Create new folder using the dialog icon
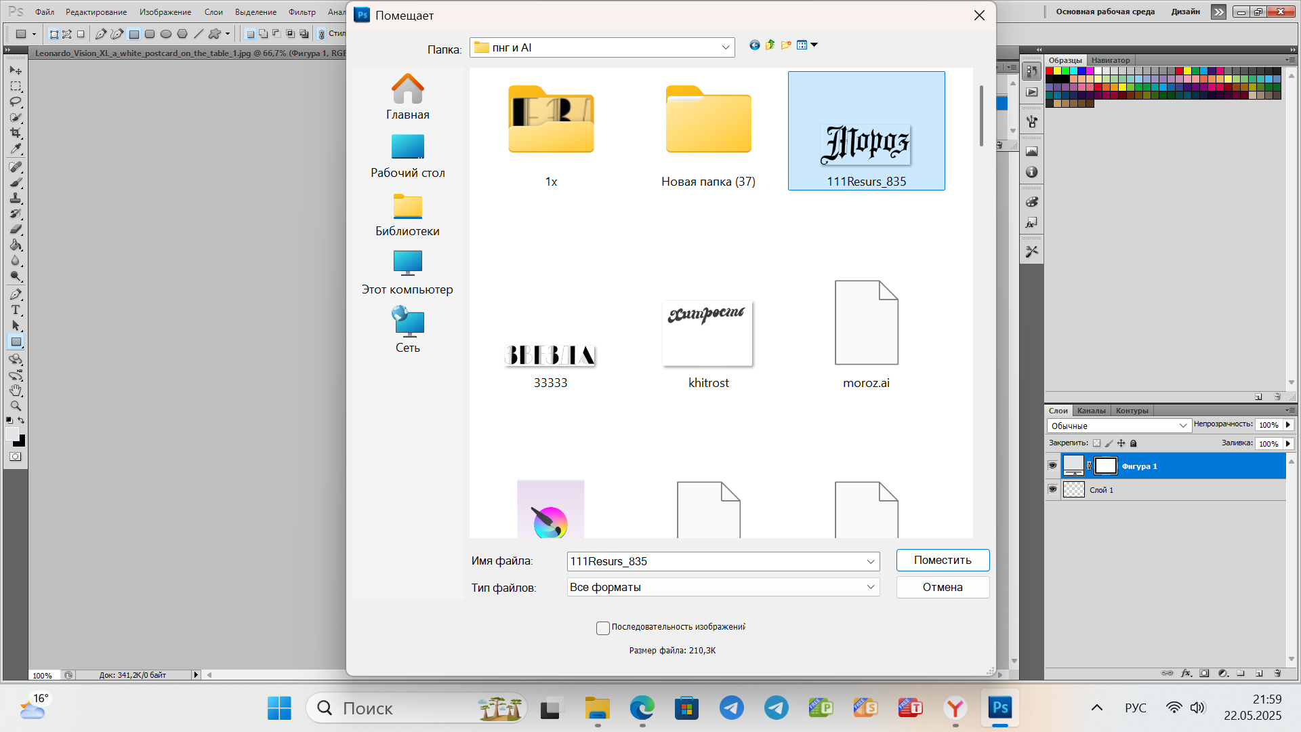The width and height of the screenshot is (1301, 732). pyautogui.click(x=786, y=45)
